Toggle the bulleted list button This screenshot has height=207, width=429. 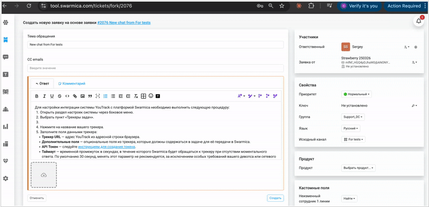[113, 96]
